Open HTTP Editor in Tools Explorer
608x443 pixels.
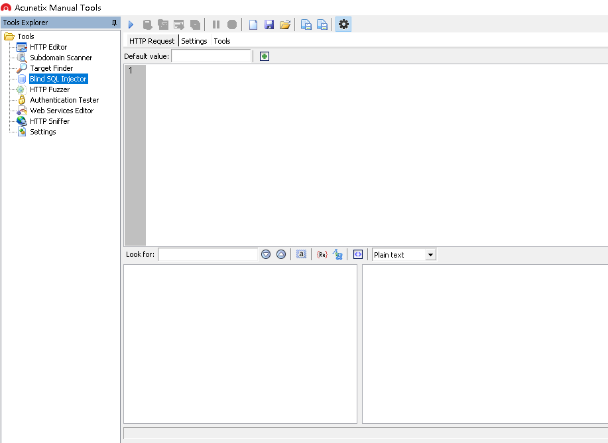[48, 47]
